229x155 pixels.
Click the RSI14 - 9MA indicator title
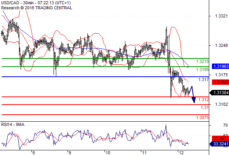coord(13,124)
